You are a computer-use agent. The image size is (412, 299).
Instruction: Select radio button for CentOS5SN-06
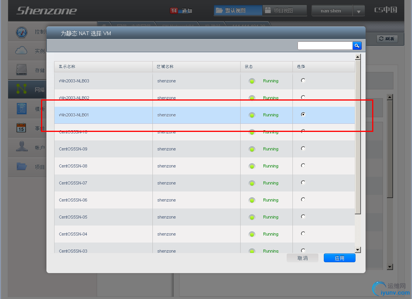303,200
